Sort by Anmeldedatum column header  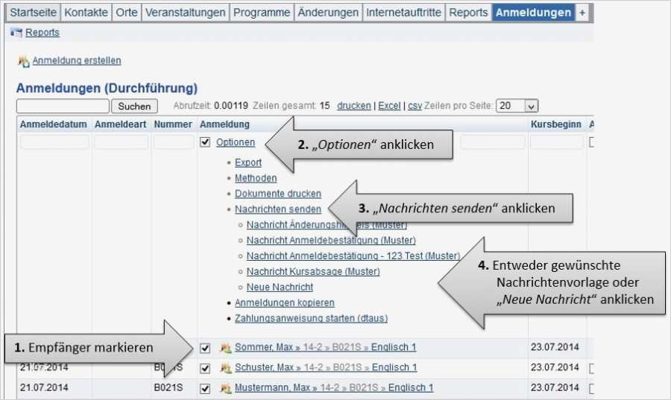coord(54,124)
